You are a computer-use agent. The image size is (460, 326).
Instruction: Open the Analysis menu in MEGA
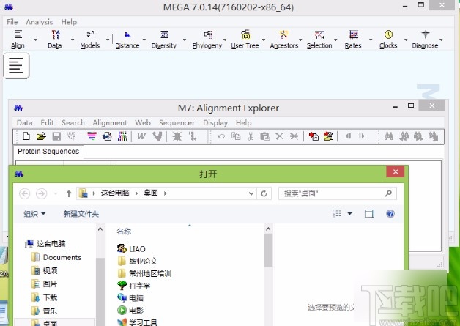click(40, 22)
